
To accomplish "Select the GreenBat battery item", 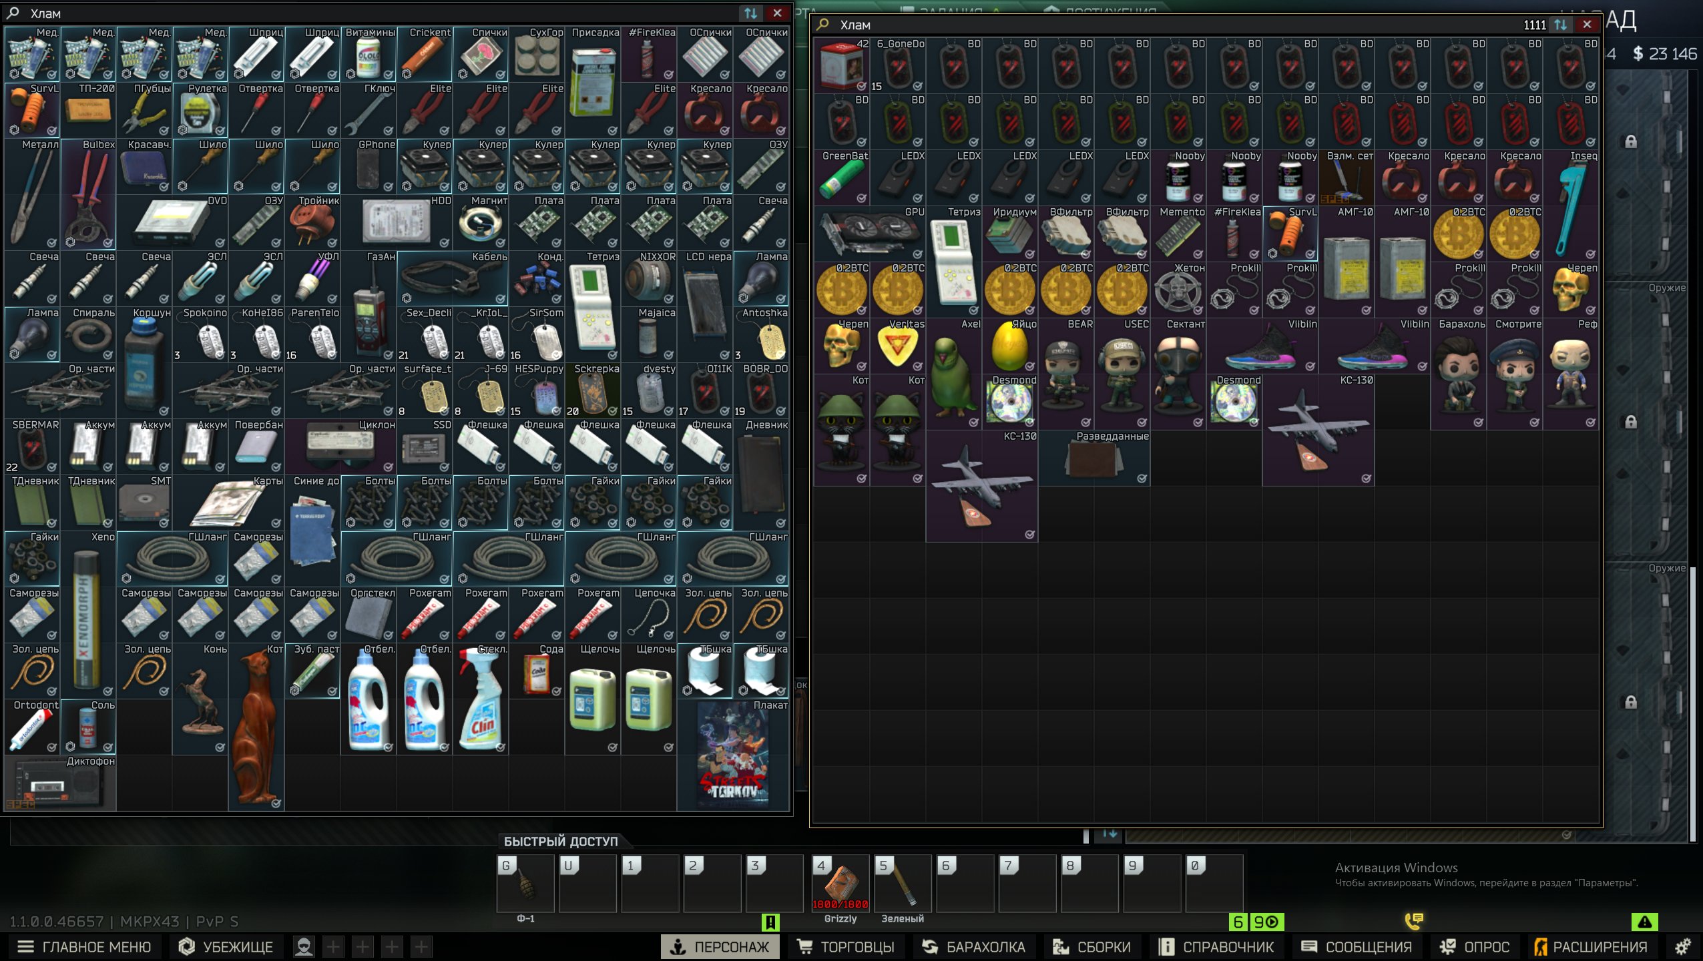I will point(842,178).
